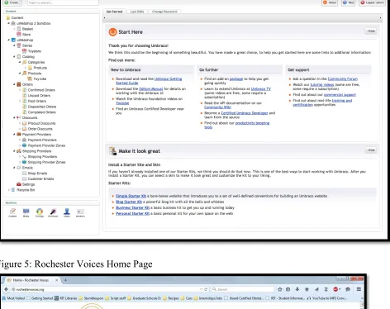Collapse the Catalog node

click(x=14, y=56)
